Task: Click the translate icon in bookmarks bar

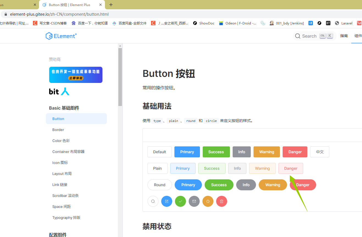Action: tap(310, 23)
